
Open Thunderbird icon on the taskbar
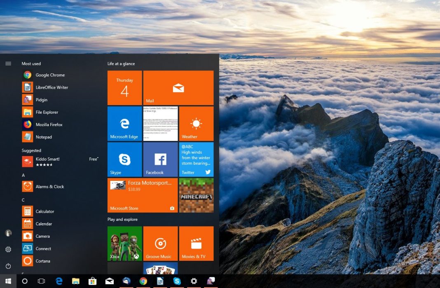pos(126,281)
